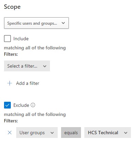Viewport: 137px width, 143px height.
Task: Open the User groups filter dropdown
Action: tap(37, 133)
